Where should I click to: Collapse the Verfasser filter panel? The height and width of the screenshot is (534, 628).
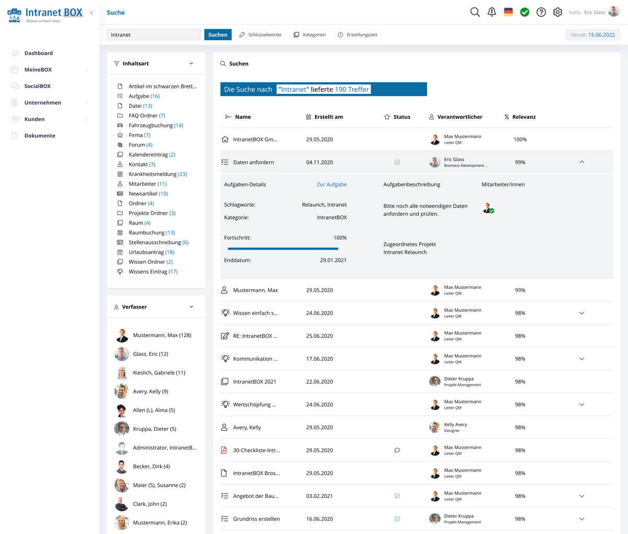[191, 307]
